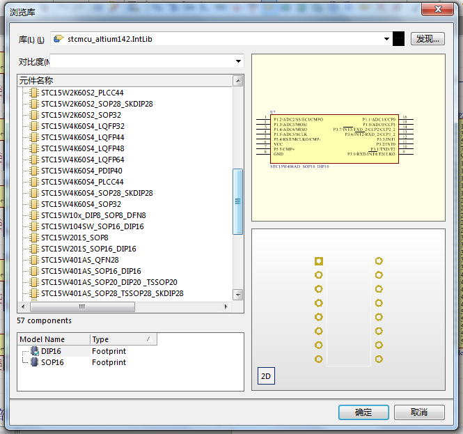Click the horizontal scrollbar thumb under component list
Viewport: 463px width, 434px height.
82,307
